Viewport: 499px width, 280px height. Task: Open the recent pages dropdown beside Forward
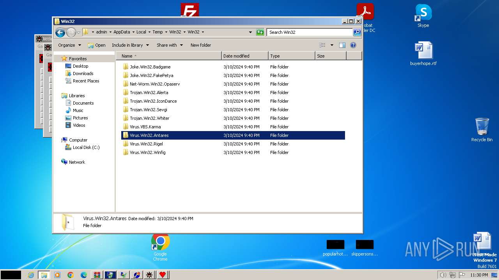point(78,32)
